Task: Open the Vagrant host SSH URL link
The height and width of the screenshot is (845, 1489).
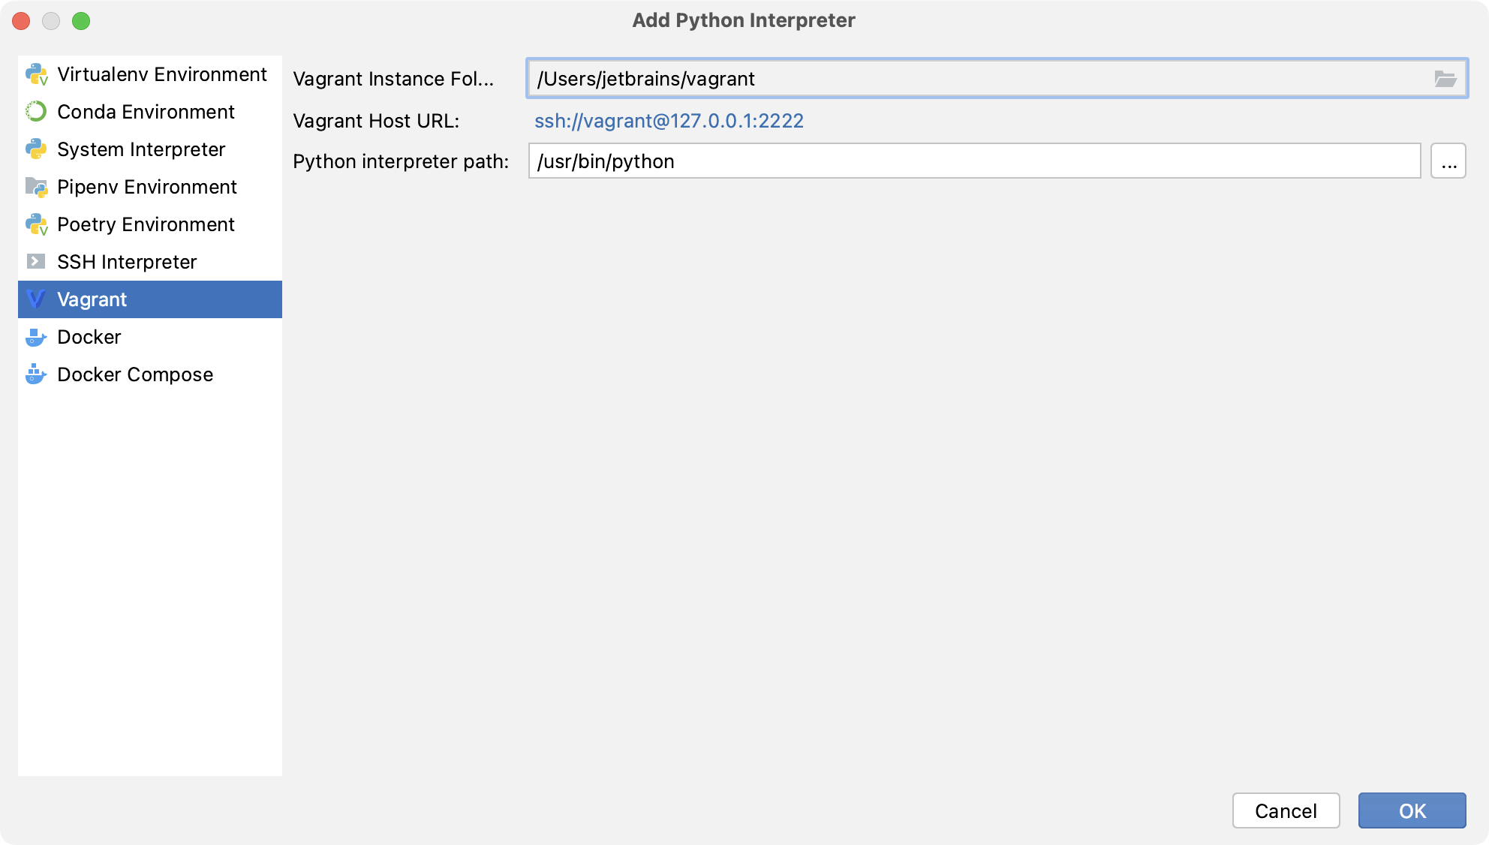Action: point(669,121)
